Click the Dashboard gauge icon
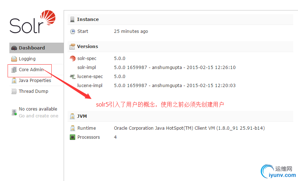The height and width of the screenshot is (181, 298). pos(14,48)
